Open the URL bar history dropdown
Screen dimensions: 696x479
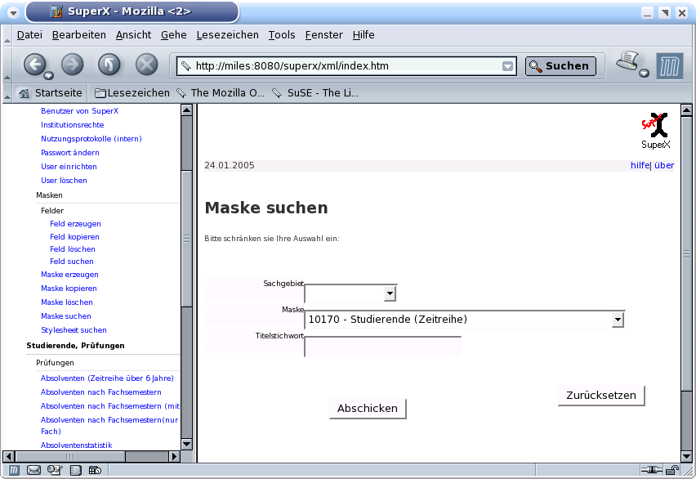click(x=508, y=66)
